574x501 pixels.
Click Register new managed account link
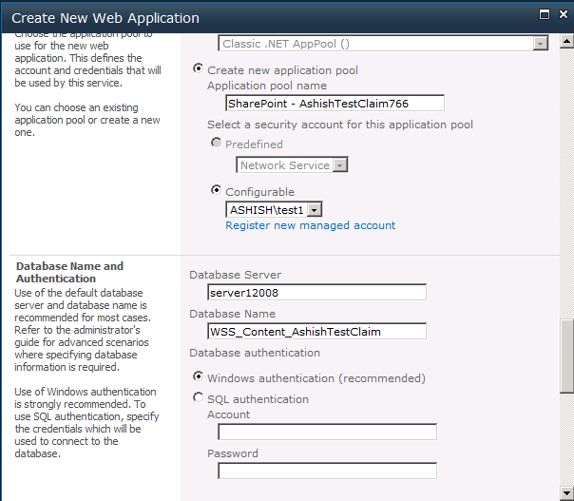tap(311, 225)
